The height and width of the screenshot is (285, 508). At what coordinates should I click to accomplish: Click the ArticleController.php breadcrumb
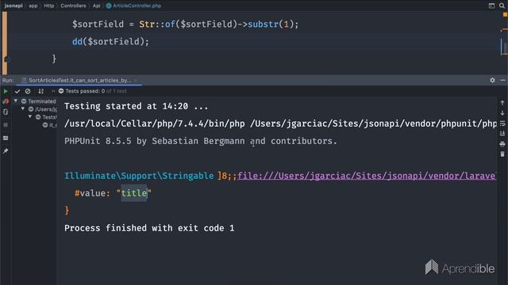[x=133, y=6]
